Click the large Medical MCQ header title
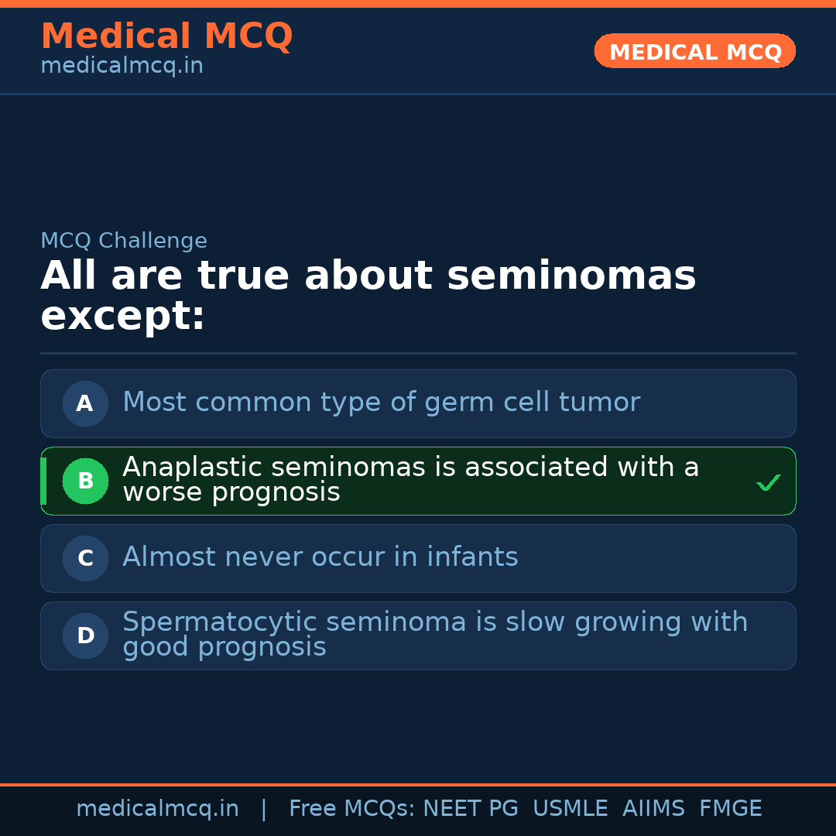 point(166,36)
